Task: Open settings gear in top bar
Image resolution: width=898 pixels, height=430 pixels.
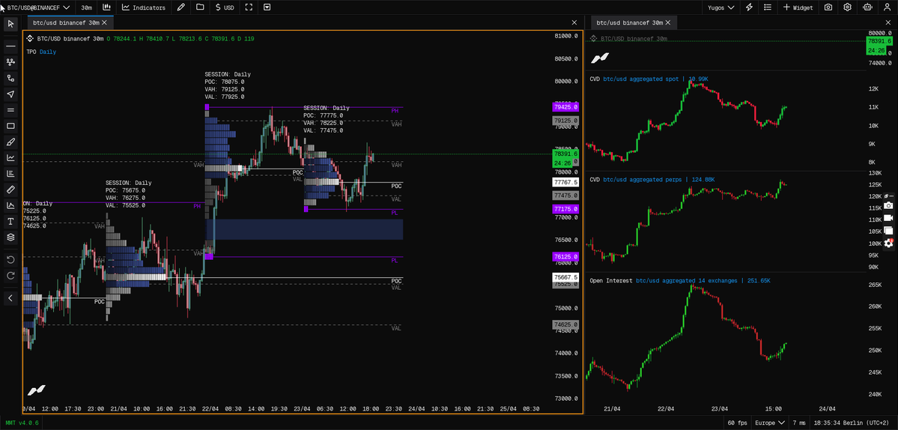Action: click(848, 7)
